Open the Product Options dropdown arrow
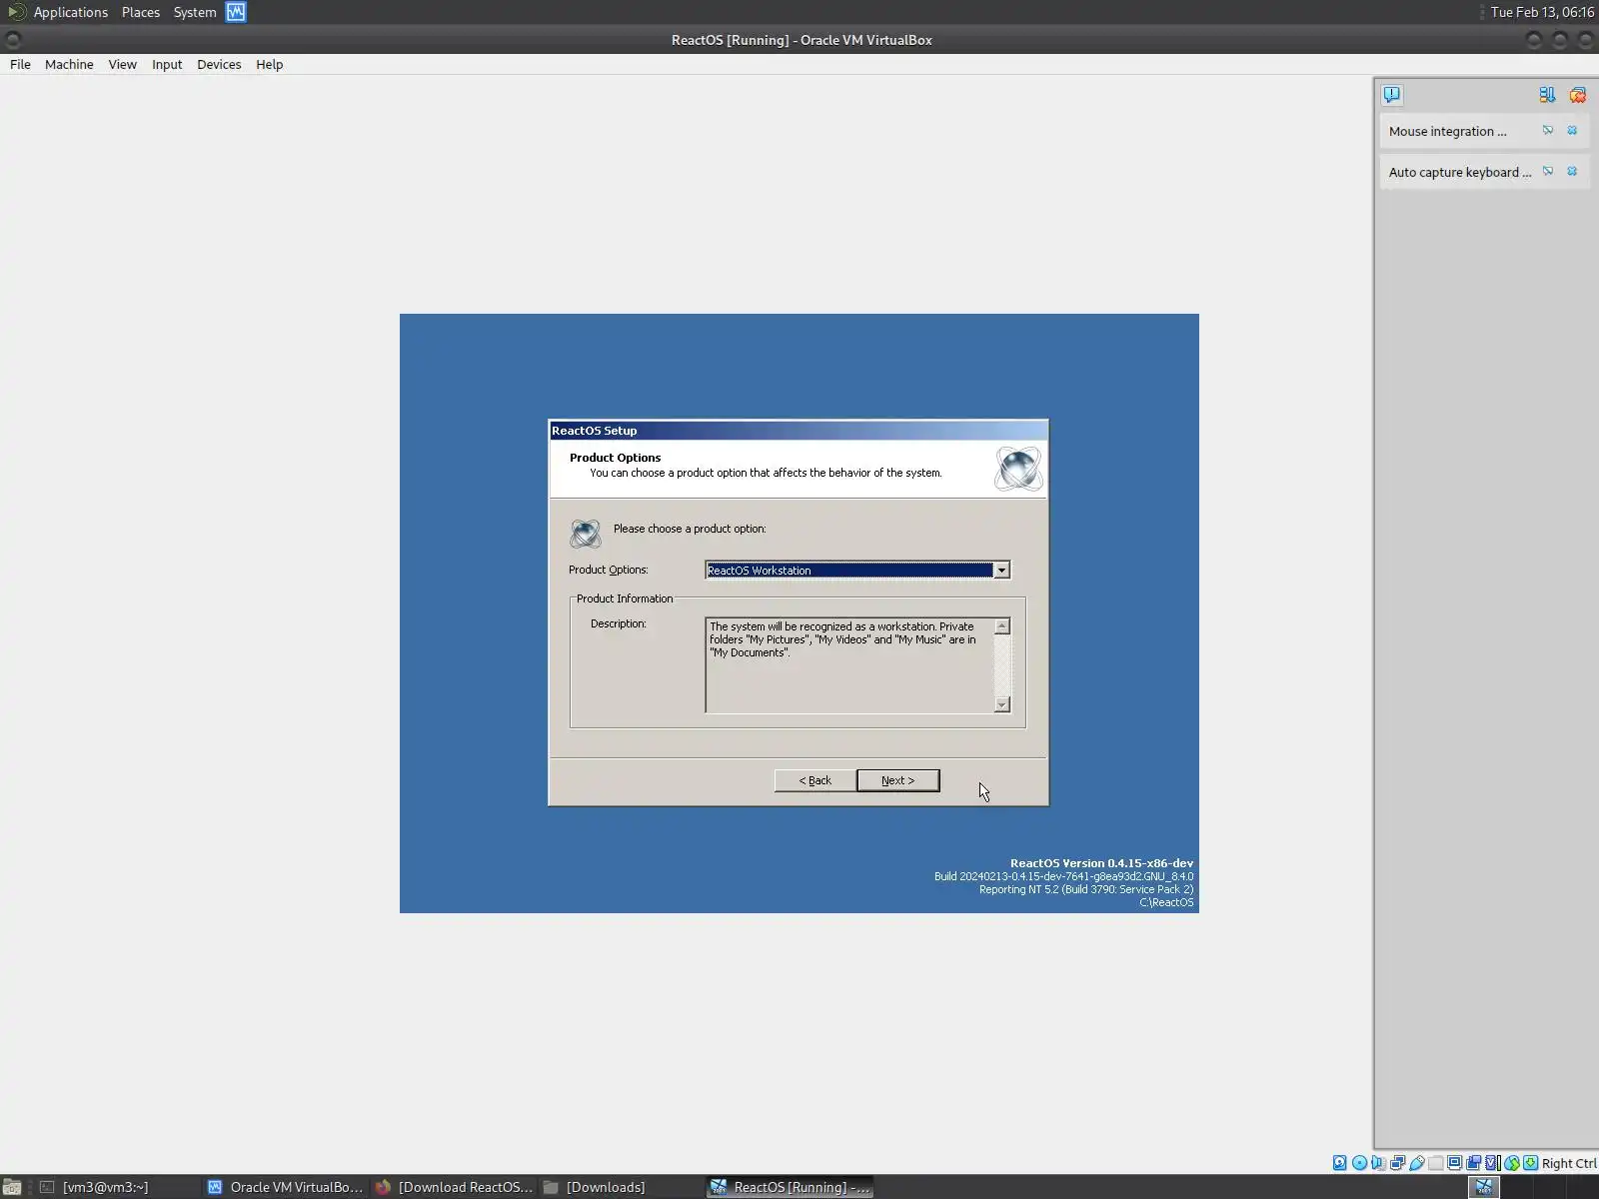 point(1001,571)
